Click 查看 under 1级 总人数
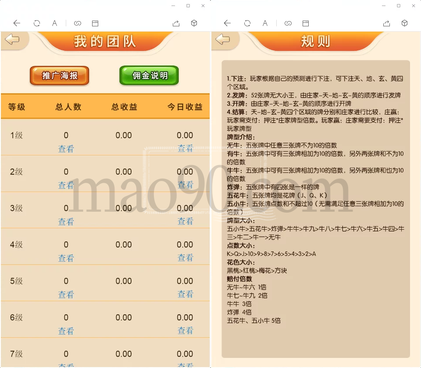The image size is (421, 368). [x=66, y=149]
